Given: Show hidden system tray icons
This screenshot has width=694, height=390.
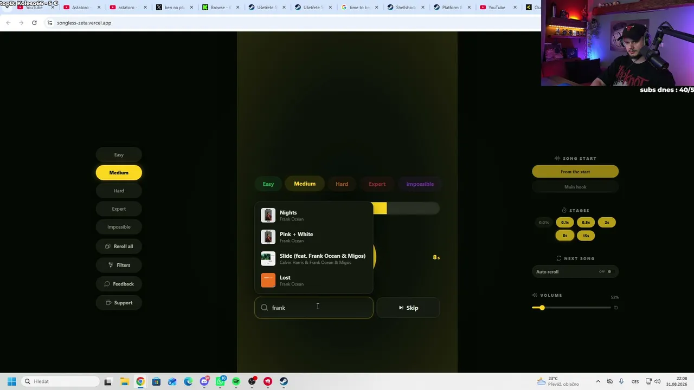Looking at the screenshot, I should pos(598,381).
